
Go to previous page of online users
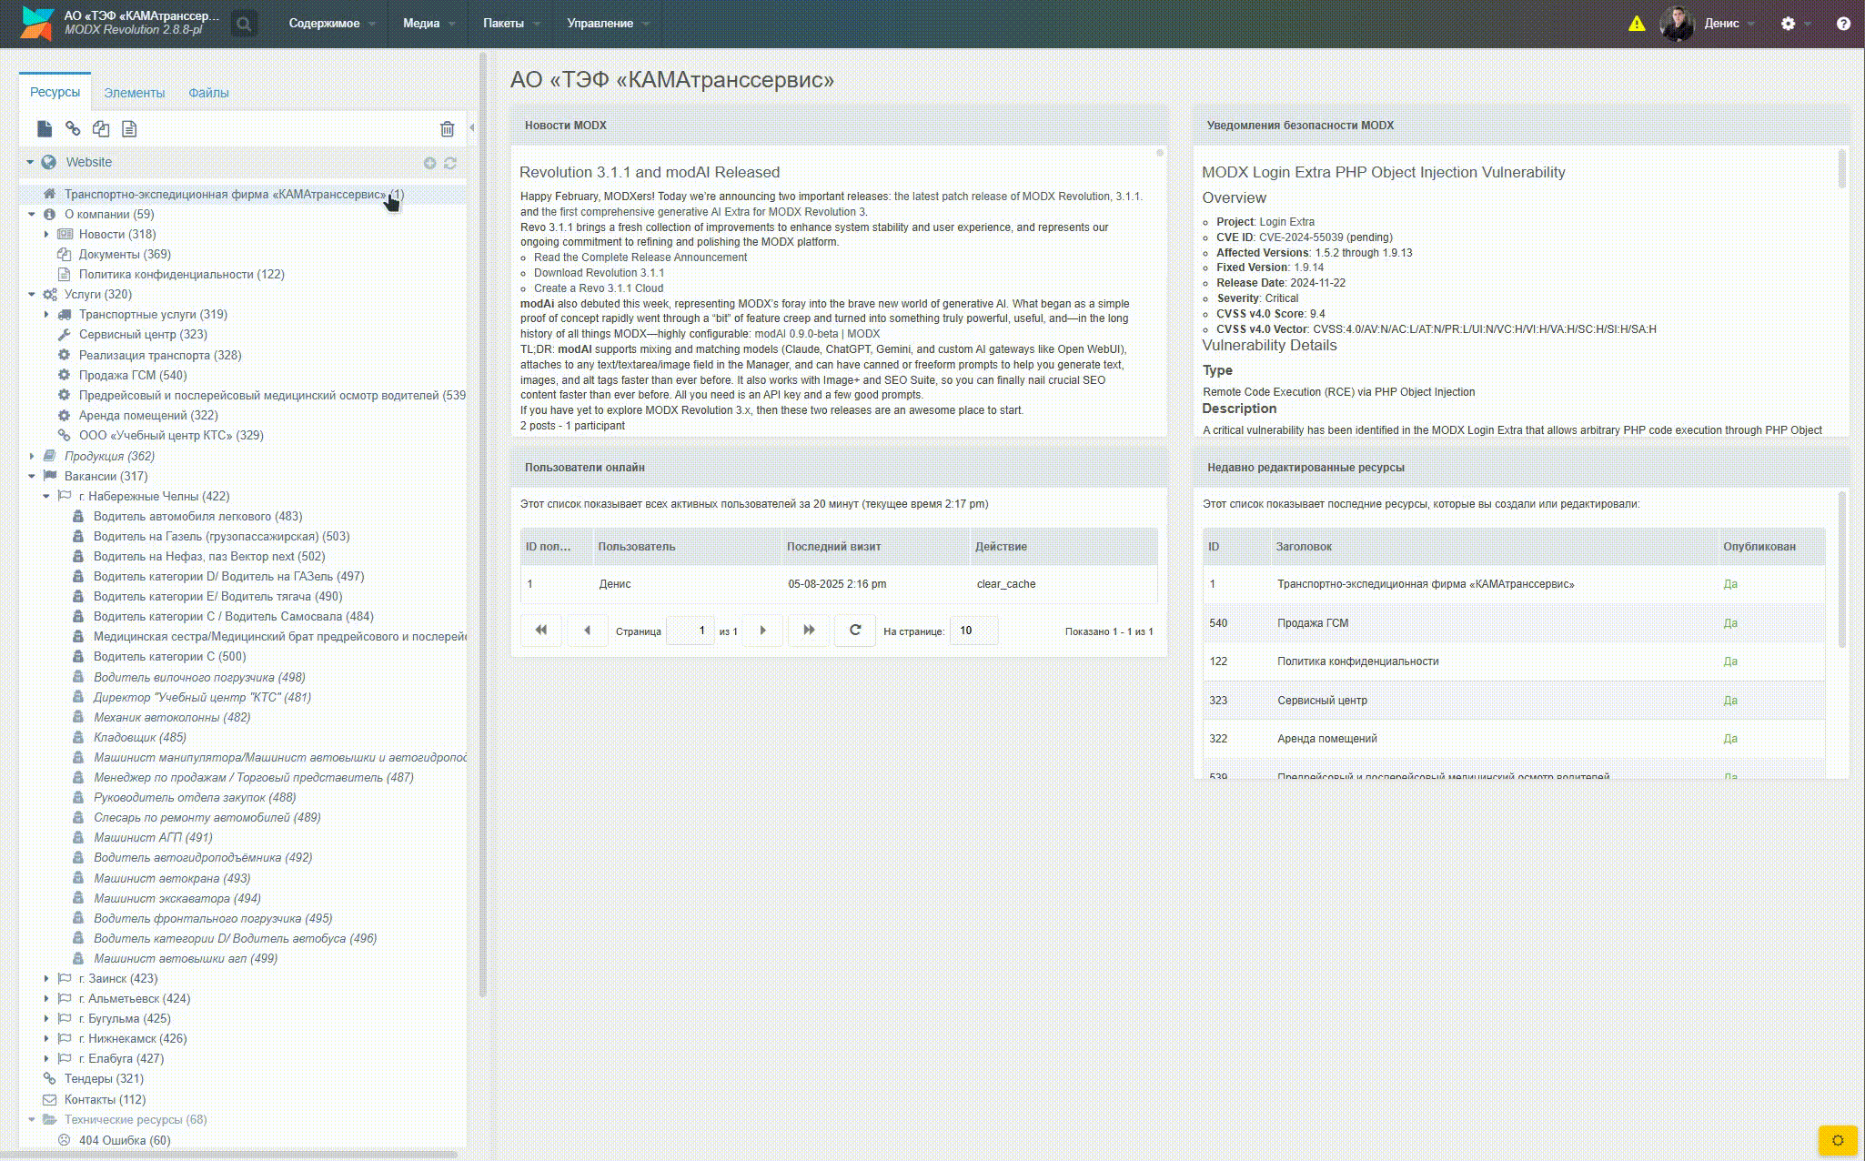coord(588,631)
